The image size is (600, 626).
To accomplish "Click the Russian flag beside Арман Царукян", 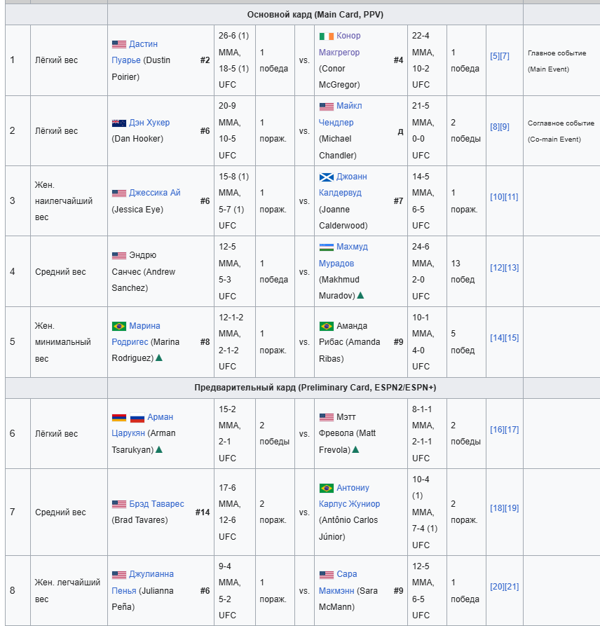I will [137, 418].
